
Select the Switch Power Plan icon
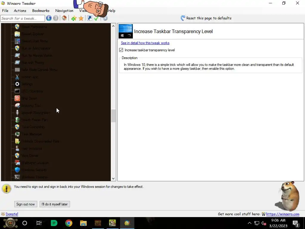[17, 120]
